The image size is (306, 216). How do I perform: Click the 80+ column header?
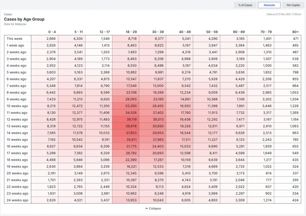point(295,32)
